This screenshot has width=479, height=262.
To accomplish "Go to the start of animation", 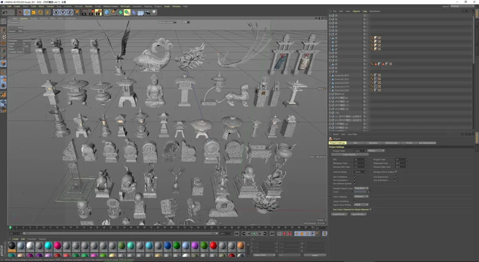I will (238, 234).
